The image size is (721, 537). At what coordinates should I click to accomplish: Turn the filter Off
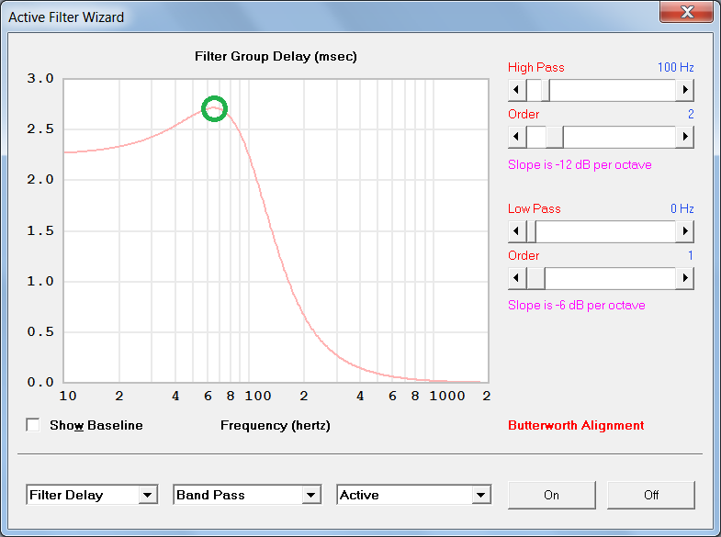(x=650, y=495)
